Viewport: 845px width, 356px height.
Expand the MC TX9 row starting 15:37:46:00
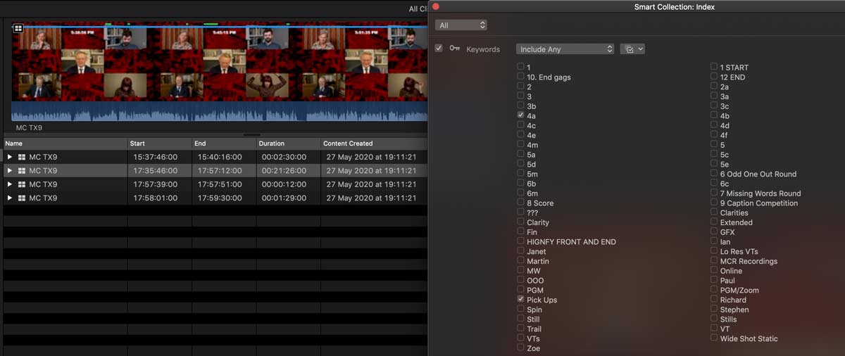point(10,157)
